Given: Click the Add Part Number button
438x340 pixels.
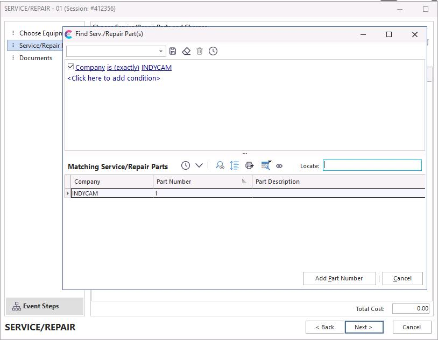Looking at the screenshot, I should [338, 278].
